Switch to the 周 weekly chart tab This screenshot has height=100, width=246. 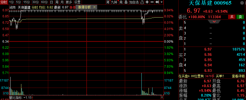click(x=57, y=2)
